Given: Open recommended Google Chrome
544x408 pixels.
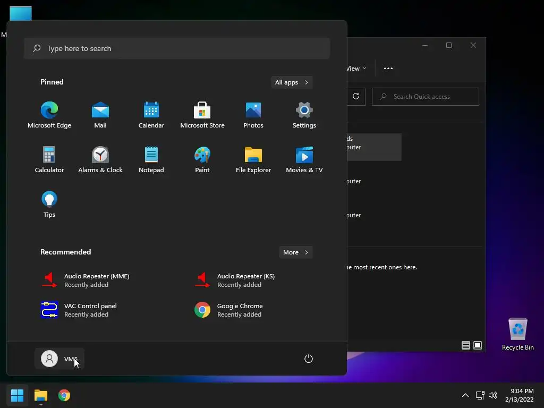Looking at the screenshot, I should [x=228, y=310].
